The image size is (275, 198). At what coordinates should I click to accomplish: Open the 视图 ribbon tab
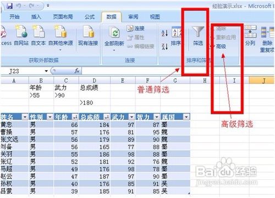[155, 17]
